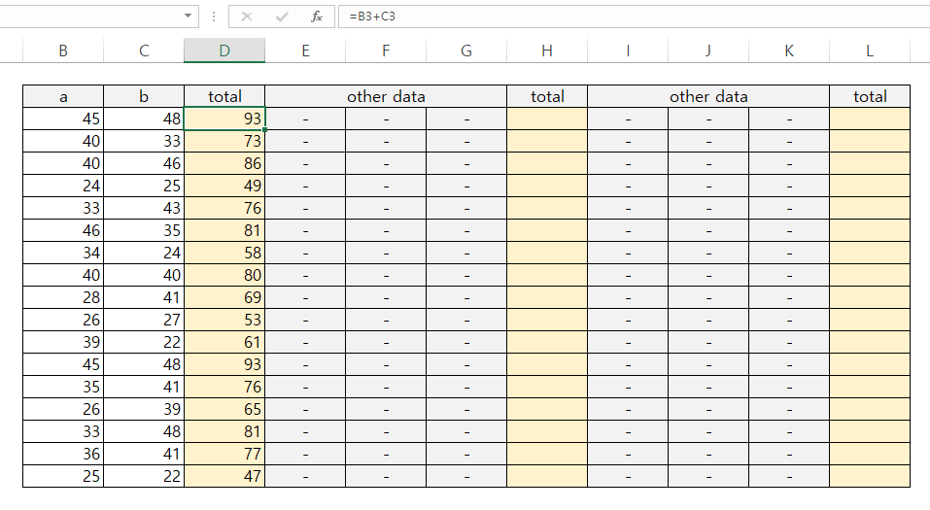This screenshot has height=510, width=930.
Task: Click cell with value 25 in column b
Action: tap(144, 186)
